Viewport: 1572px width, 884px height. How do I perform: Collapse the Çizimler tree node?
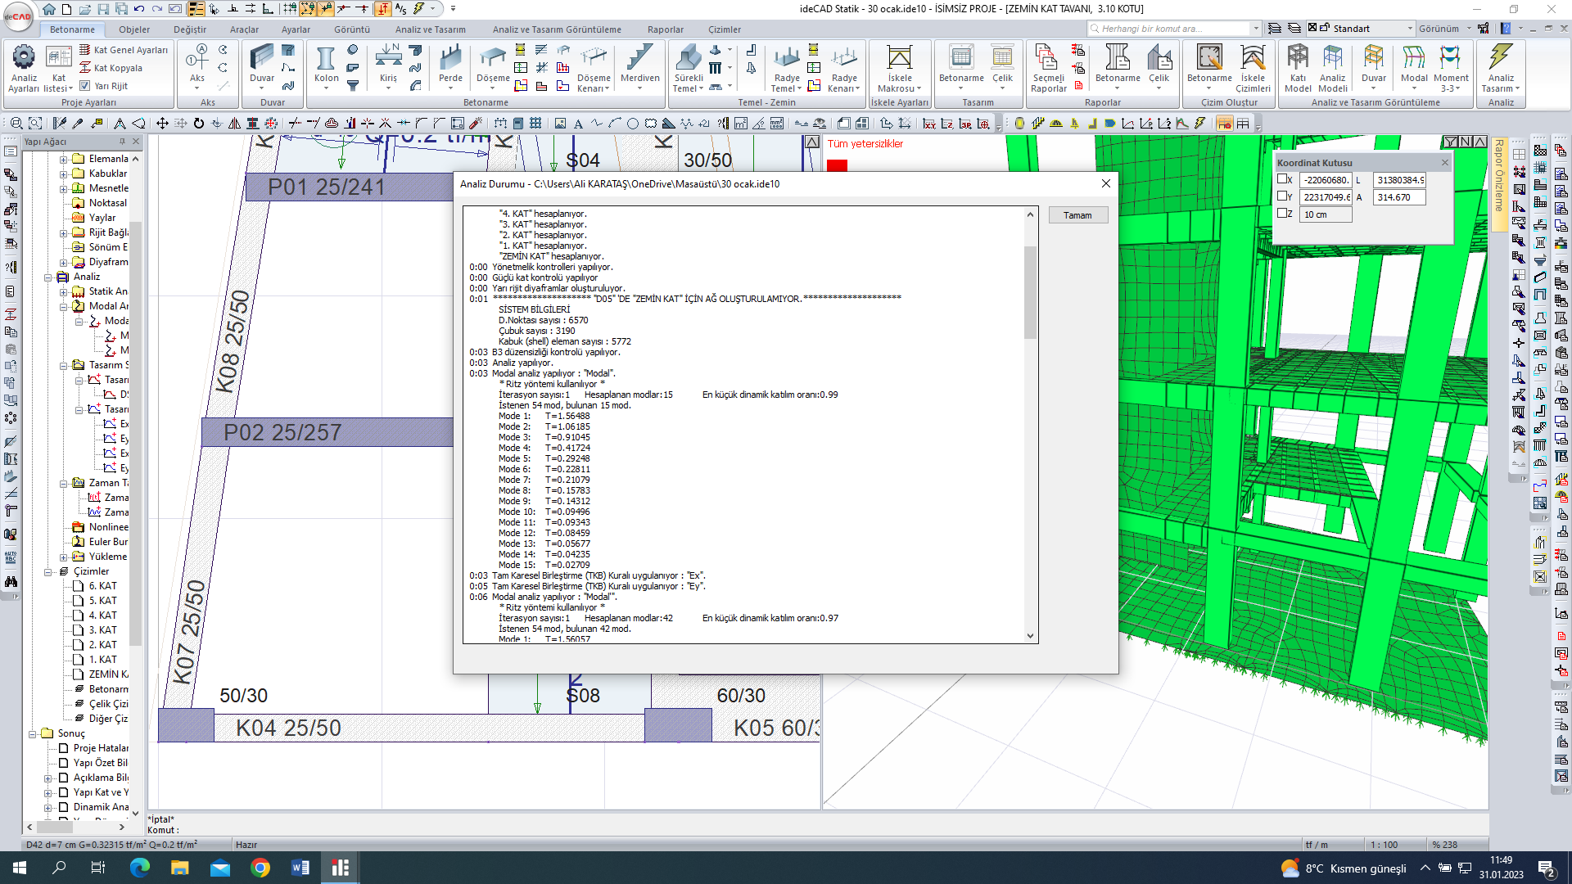click(48, 571)
